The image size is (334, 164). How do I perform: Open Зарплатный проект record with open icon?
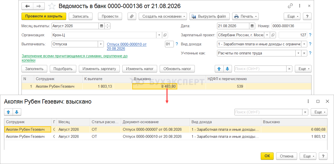(273, 35)
